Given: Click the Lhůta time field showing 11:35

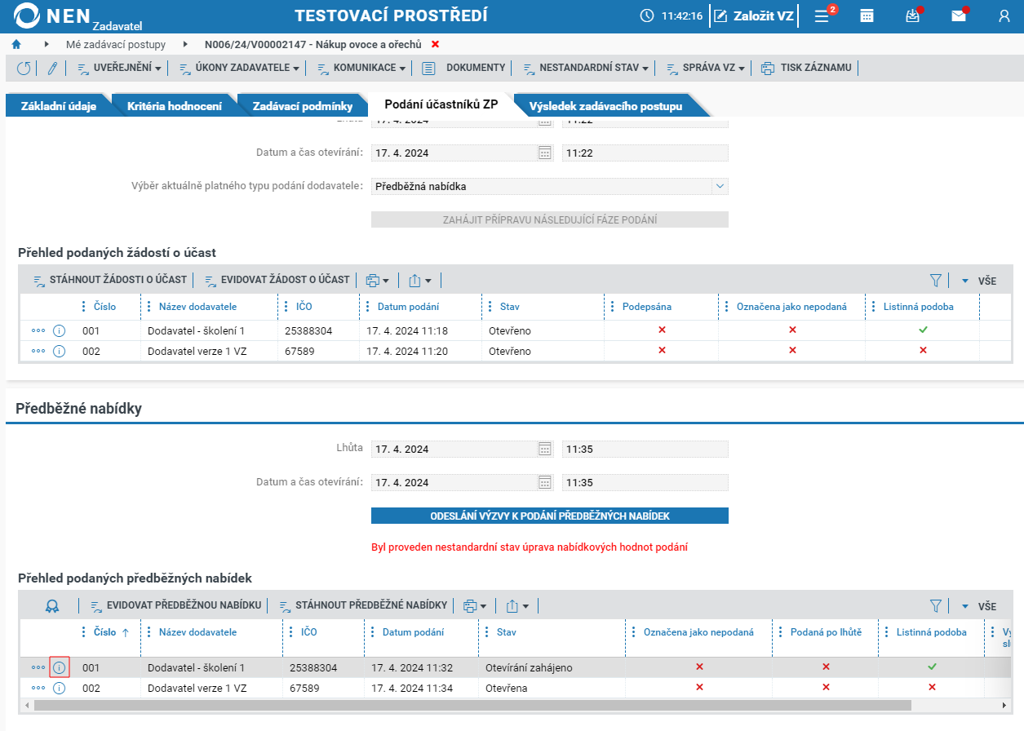Looking at the screenshot, I should [x=645, y=449].
